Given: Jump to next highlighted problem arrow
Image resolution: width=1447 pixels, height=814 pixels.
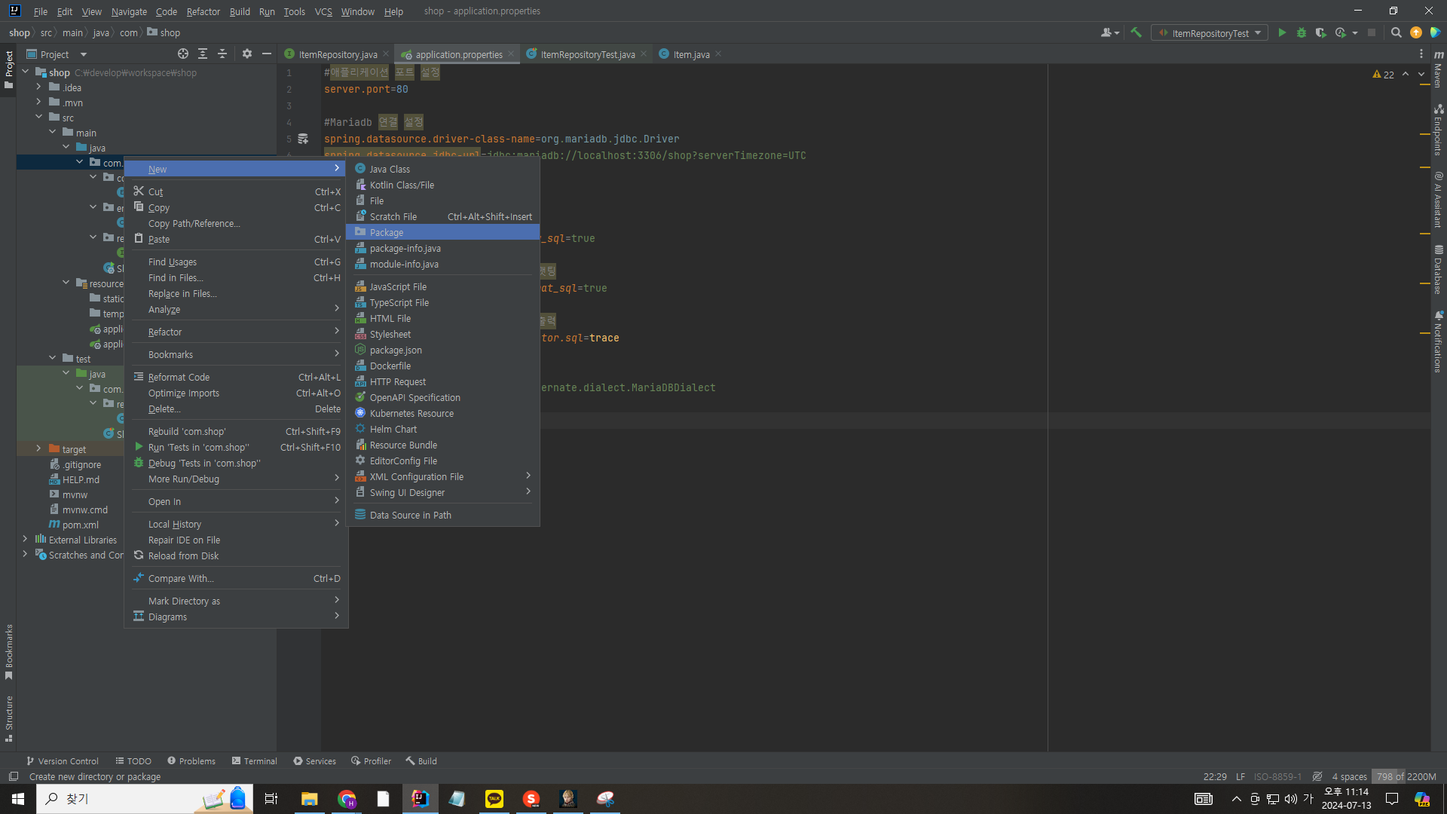Looking at the screenshot, I should click(1421, 74).
